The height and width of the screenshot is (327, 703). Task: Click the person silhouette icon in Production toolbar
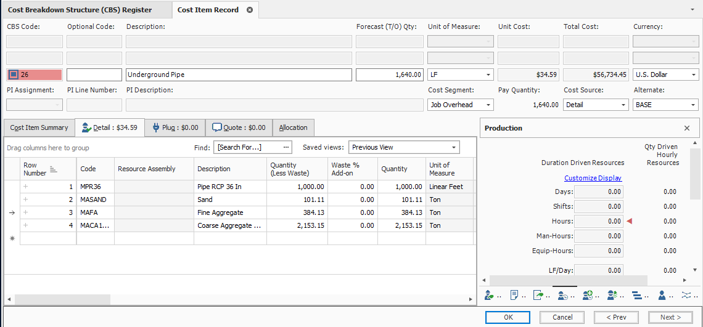point(662,295)
